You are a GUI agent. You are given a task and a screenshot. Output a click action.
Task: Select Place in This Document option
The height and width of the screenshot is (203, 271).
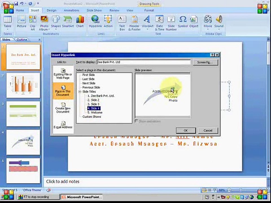click(x=63, y=91)
